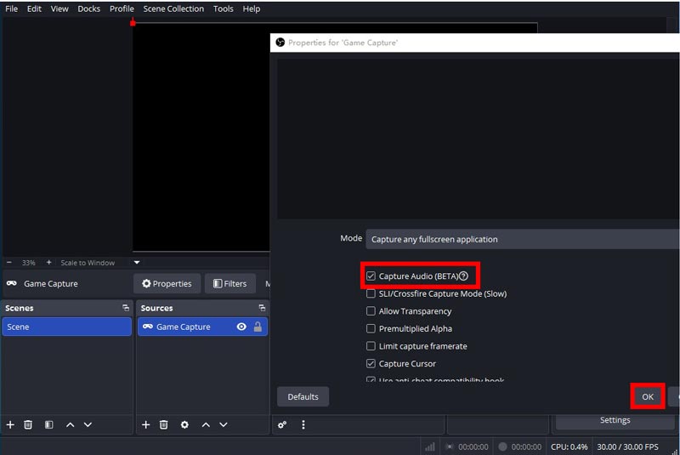Check the Premultiplied Alpha option

pyautogui.click(x=371, y=328)
